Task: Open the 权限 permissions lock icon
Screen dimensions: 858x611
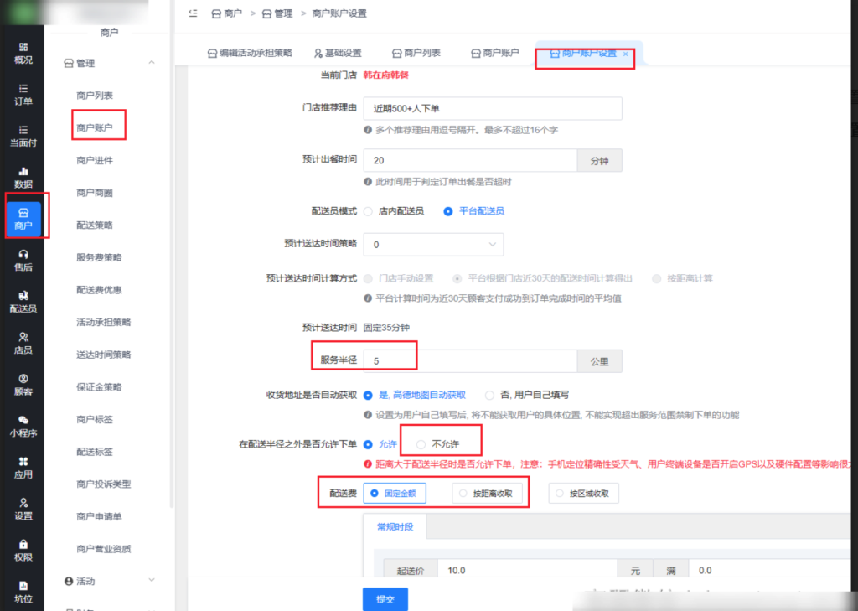Action: tap(23, 544)
